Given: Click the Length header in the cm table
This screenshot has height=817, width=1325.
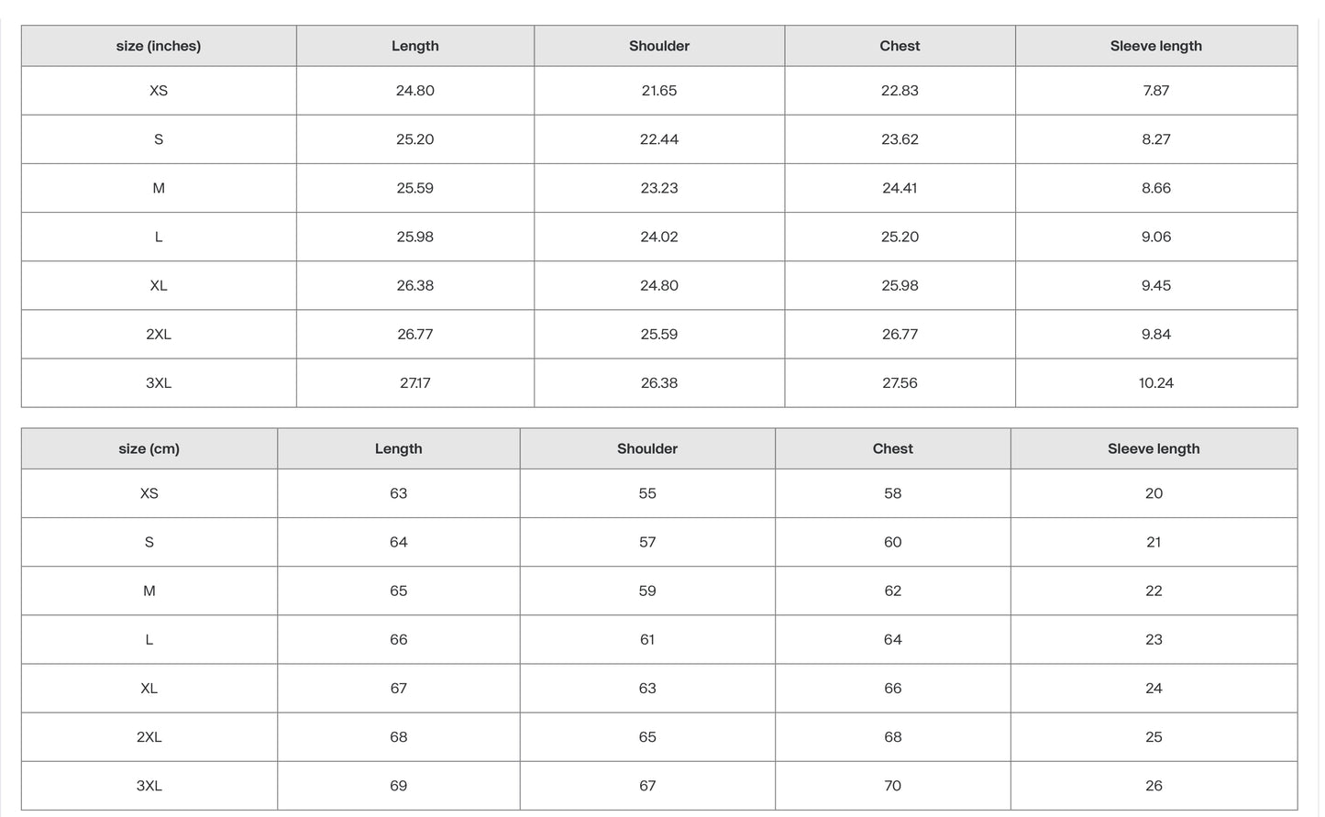Looking at the screenshot, I should 398,448.
